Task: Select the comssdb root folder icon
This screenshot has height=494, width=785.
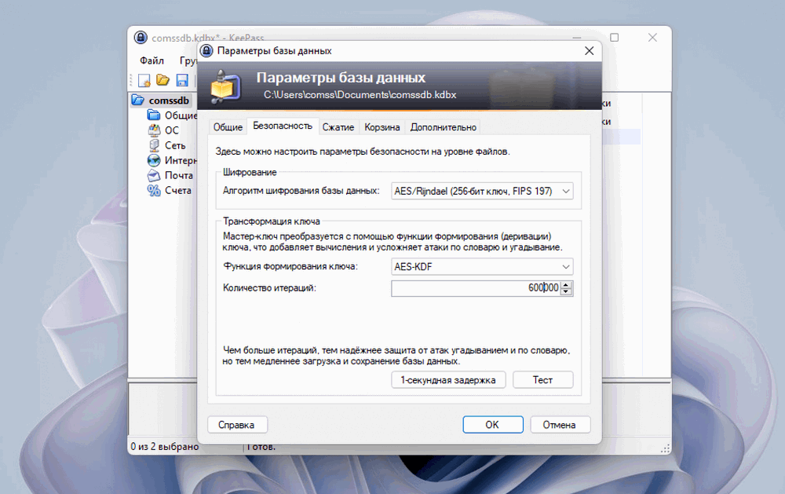Action: [138, 101]
